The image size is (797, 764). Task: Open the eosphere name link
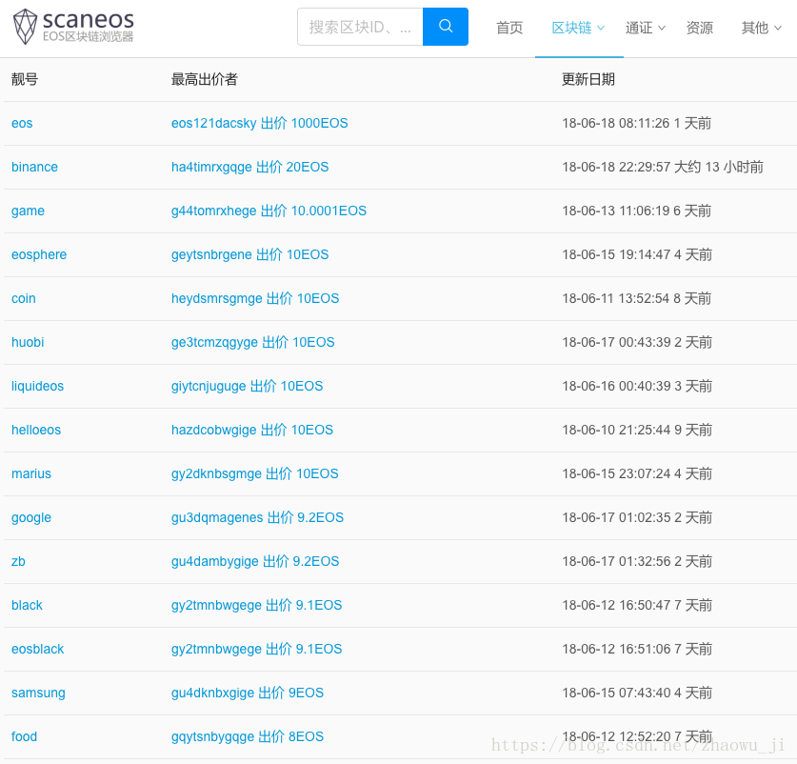[39, 255]
